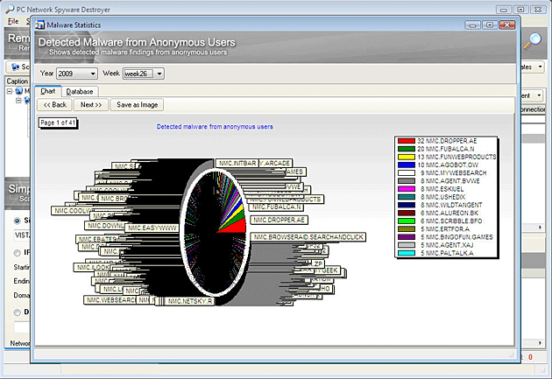
Task: Collapse the tree root node in Caption panel
Action: (x=10, y=90)
